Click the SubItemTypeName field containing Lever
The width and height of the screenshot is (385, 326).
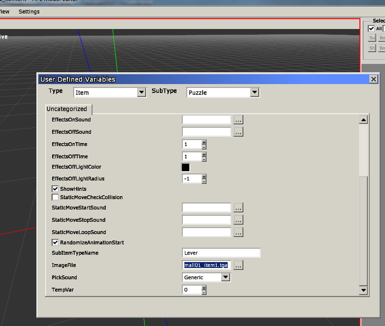(x=221, y=253)
